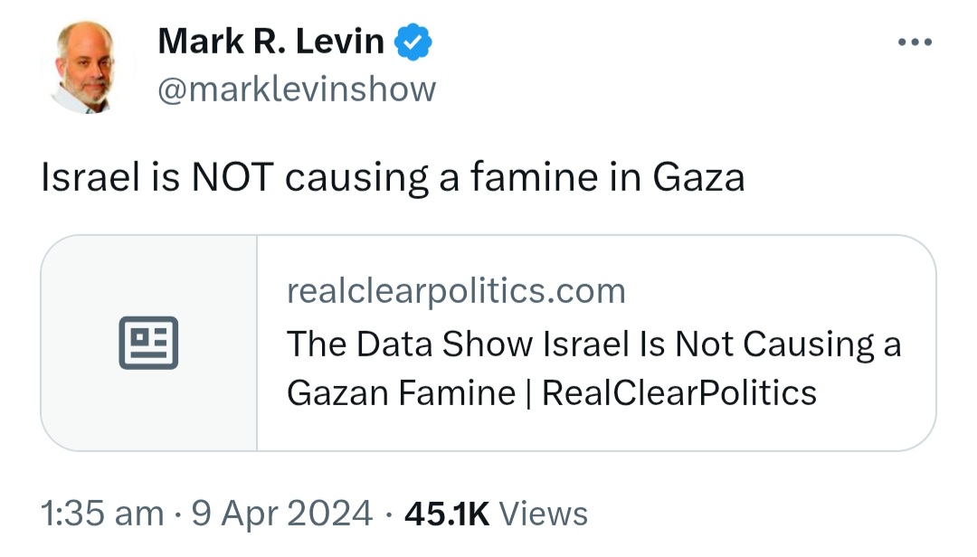Click the 9 Apr 2024 date
The height and width of the screenshot is (557, 977).
[x=281, y=514]
